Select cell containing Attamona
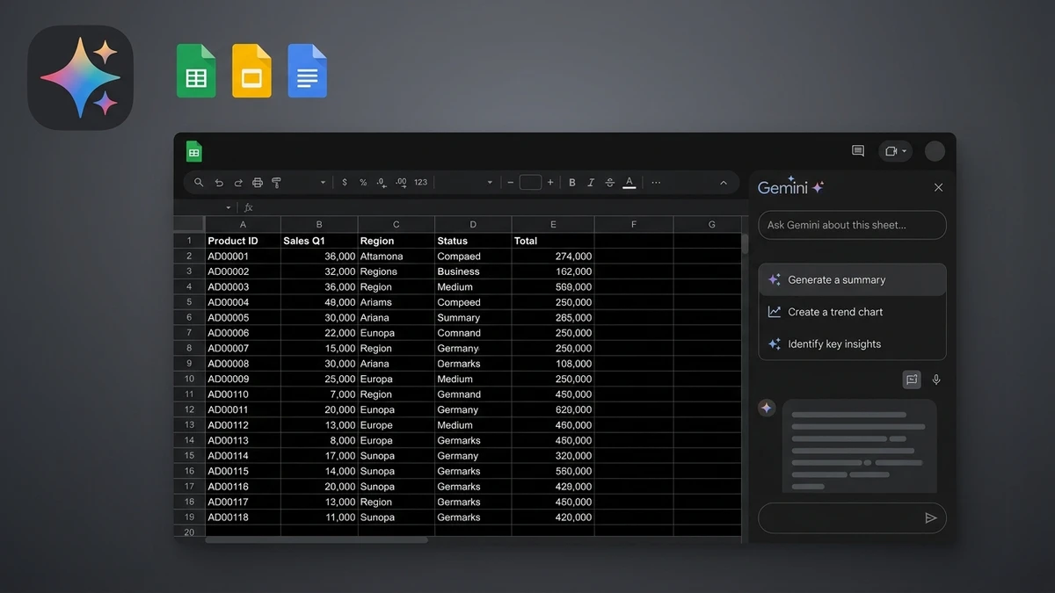The height and width of the screenshot is (593, 1055). click(x=397, y=257)
